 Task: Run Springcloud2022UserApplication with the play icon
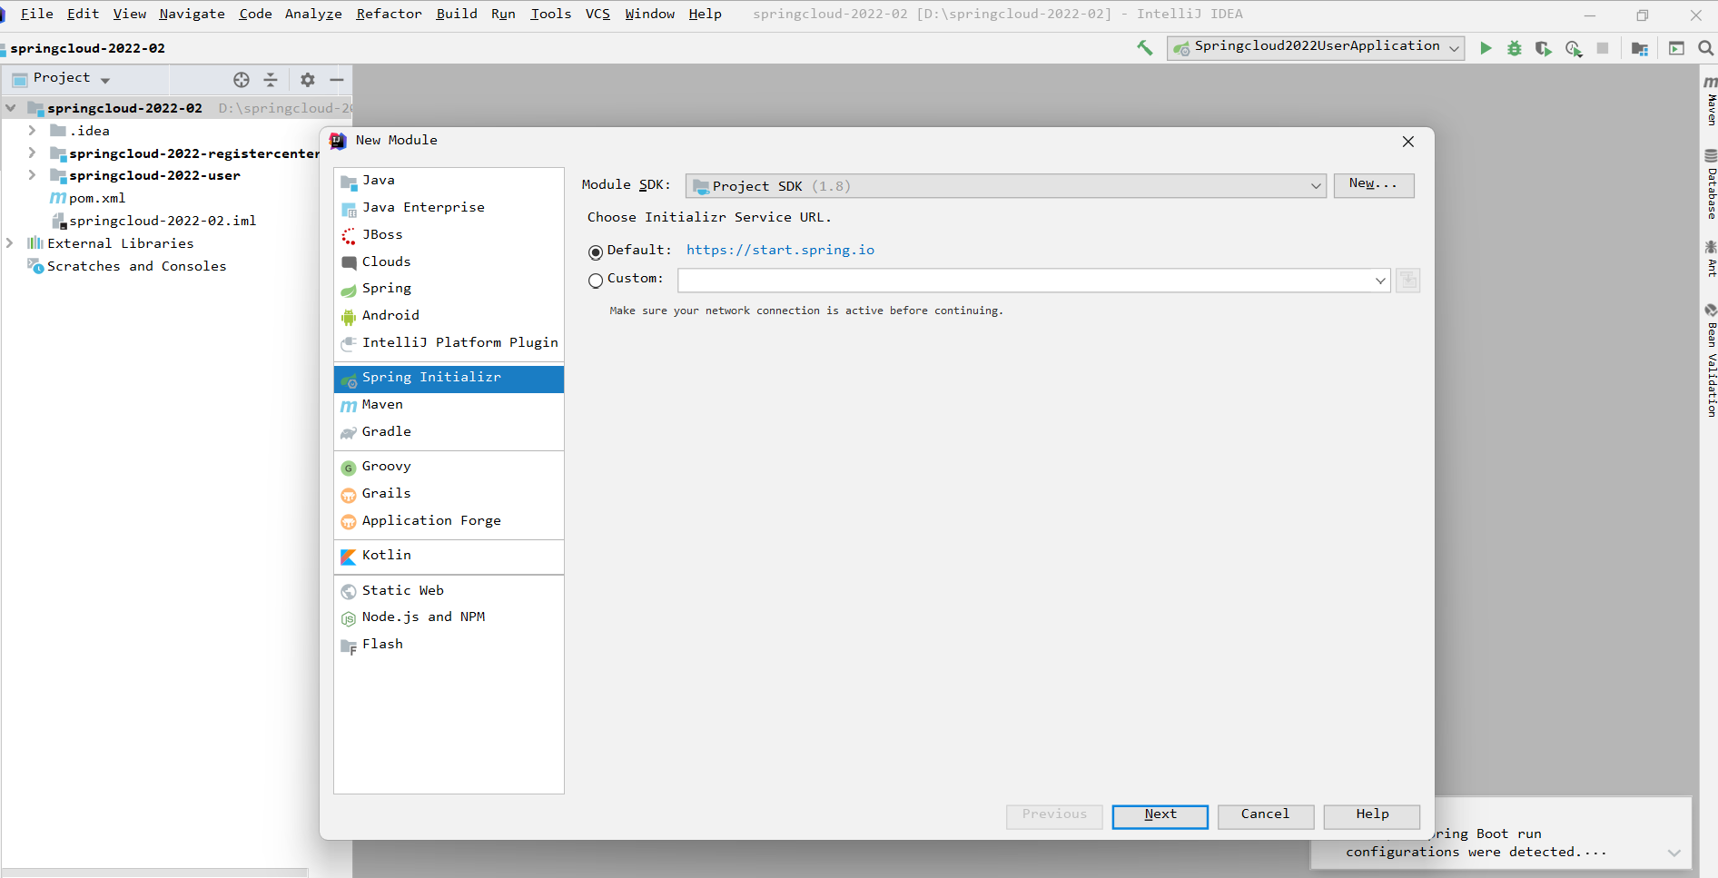[x=1486, y=48]
